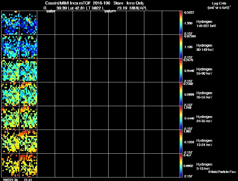Select the 90-149 keV image at 21:41
The width and height of the screenshot is (238, 181).
point(28,47)
